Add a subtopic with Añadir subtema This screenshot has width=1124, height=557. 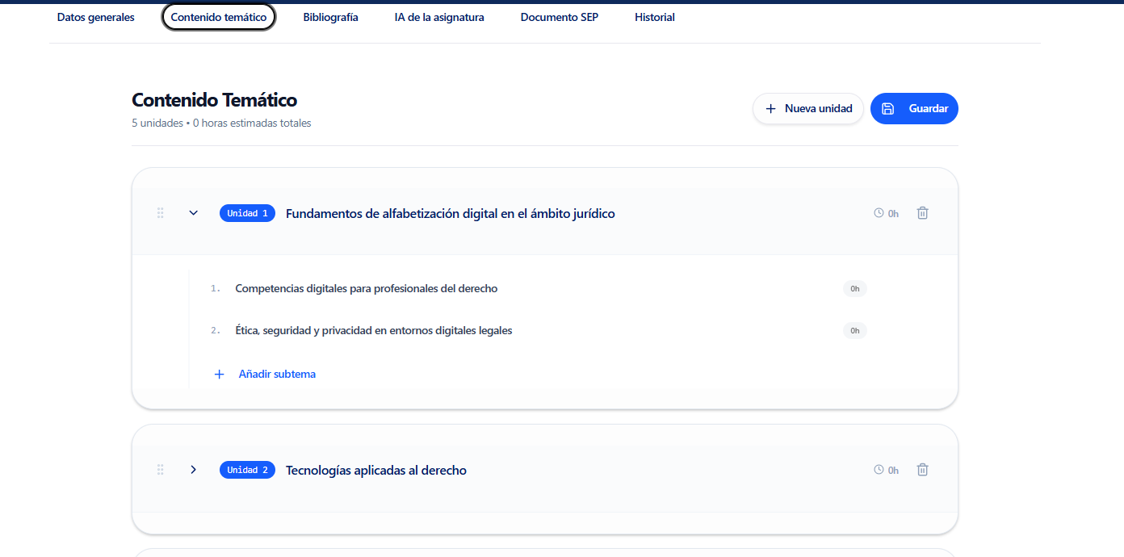coord(277,375)
